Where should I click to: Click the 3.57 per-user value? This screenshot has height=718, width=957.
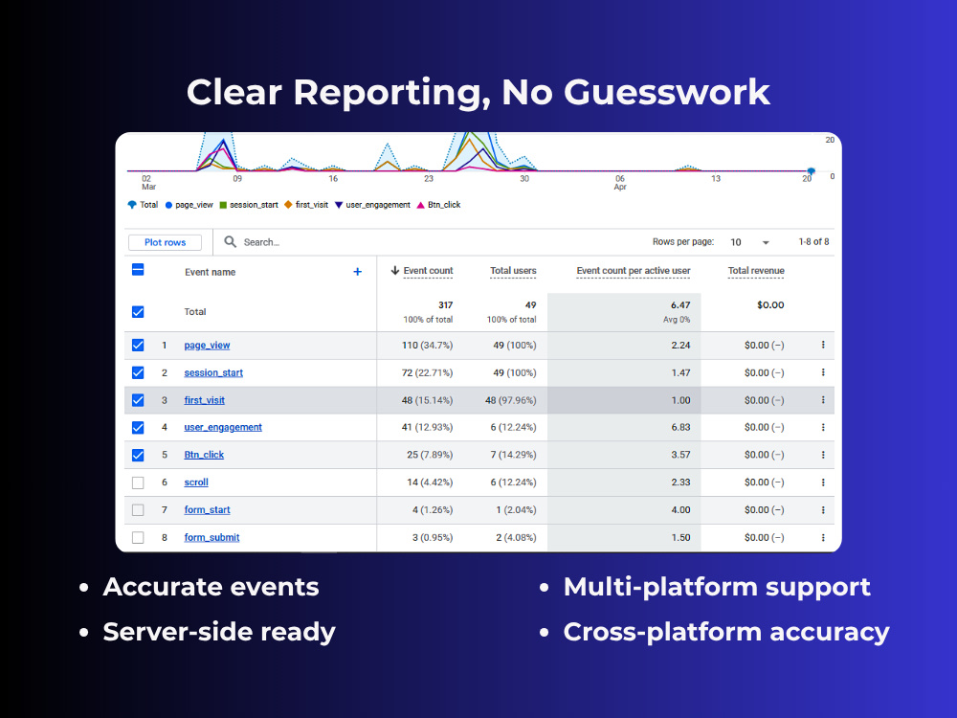coord(680,455)
